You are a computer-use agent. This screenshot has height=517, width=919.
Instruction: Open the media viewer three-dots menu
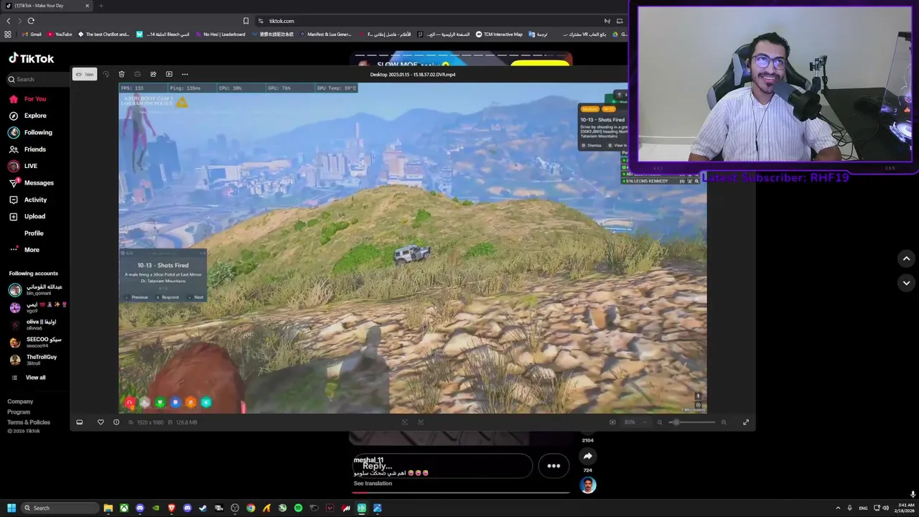coord(185,74)
